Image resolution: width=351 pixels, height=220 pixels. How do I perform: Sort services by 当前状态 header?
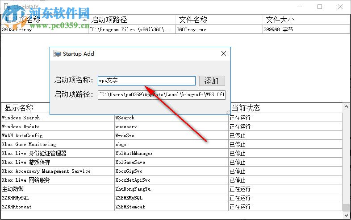tap(286, 108)
